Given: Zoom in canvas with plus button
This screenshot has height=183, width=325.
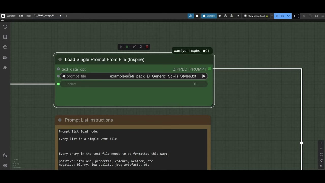Looking at the screenshot, I should point(321,143).
